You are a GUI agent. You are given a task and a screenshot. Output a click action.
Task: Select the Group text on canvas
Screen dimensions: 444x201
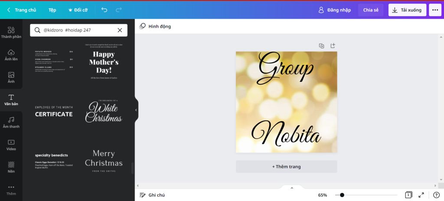(285, 68)
